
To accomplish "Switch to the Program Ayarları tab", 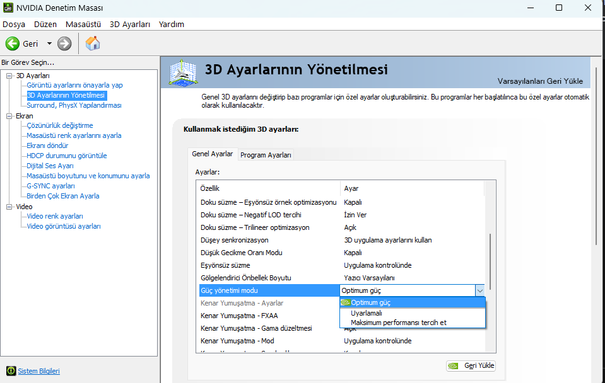I will tap(266, 155).
